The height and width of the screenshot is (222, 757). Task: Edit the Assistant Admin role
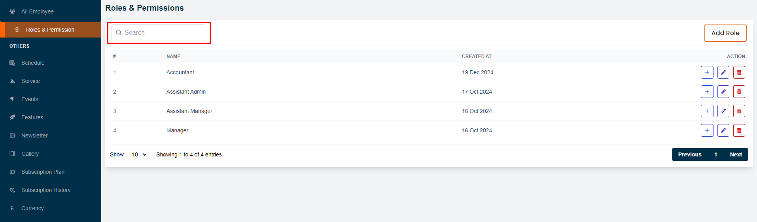(723, 92)
